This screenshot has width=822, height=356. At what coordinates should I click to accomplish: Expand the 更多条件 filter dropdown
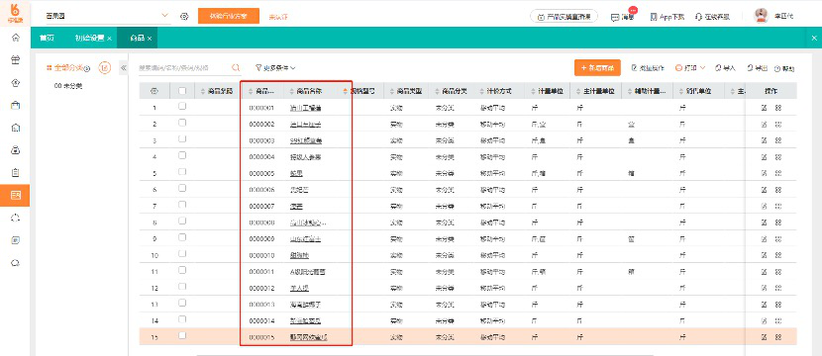(x=275, y=68)
